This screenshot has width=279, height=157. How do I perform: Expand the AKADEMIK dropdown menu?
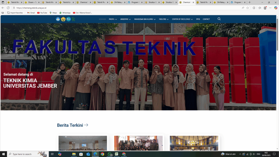coord(125,19)
